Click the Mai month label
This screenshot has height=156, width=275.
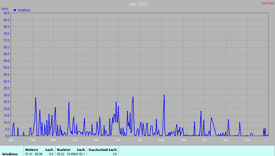pos(96,140)
